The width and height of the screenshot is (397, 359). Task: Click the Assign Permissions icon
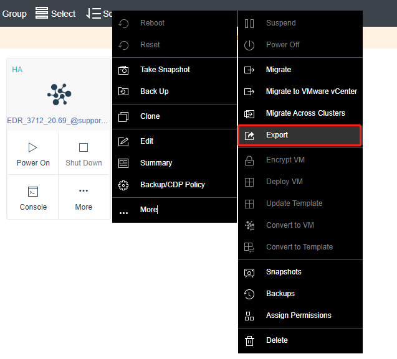point(249,316)
